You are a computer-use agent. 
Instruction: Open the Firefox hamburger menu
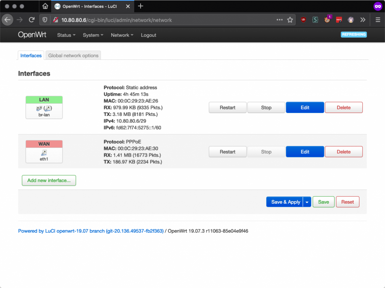(378, 20)
